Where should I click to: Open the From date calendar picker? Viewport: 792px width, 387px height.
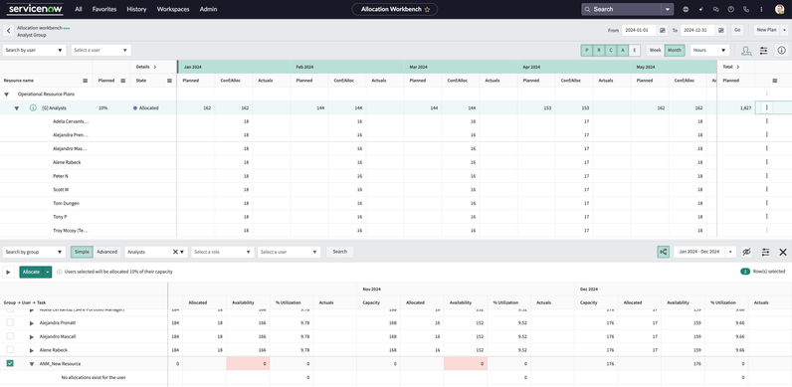point(663,30)
